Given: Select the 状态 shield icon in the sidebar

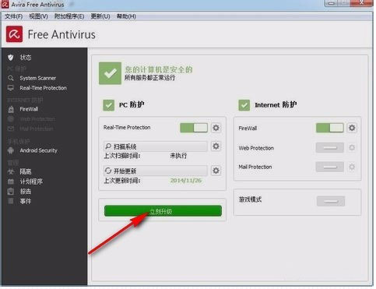Looking at the screenshot, I should pyautogui.click(x=11, y=58).
